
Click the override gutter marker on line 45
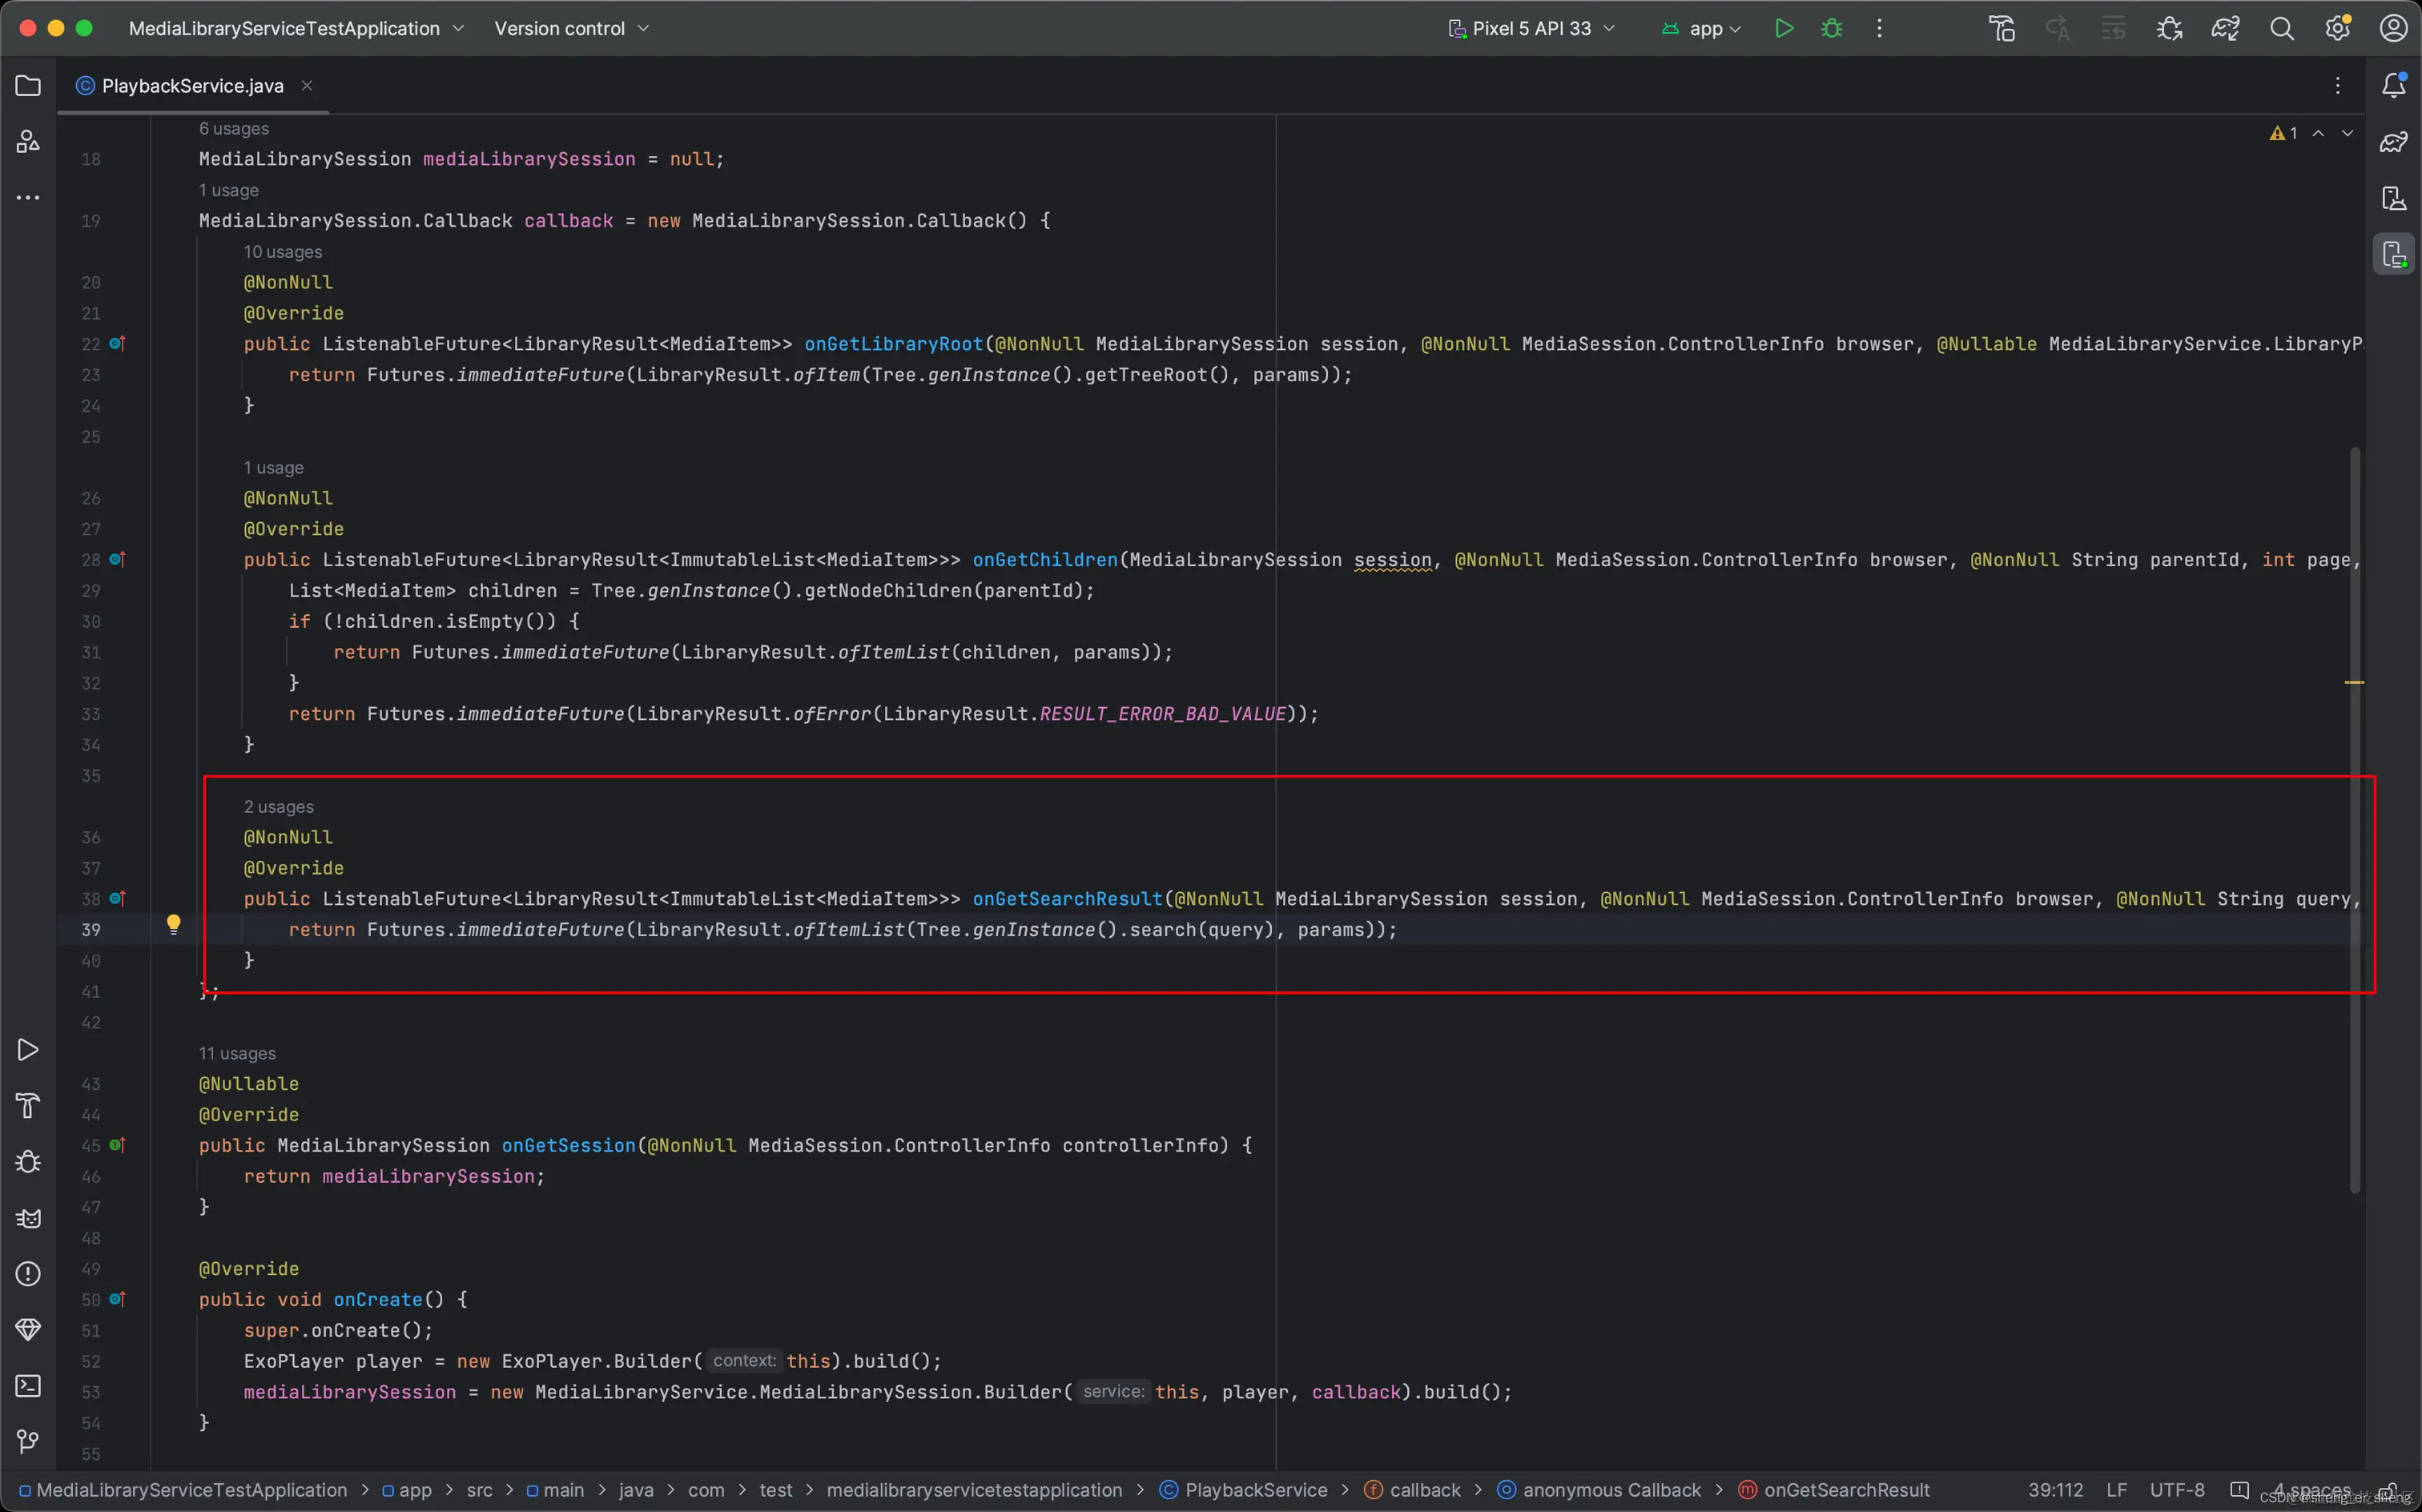coord(117,1145)
